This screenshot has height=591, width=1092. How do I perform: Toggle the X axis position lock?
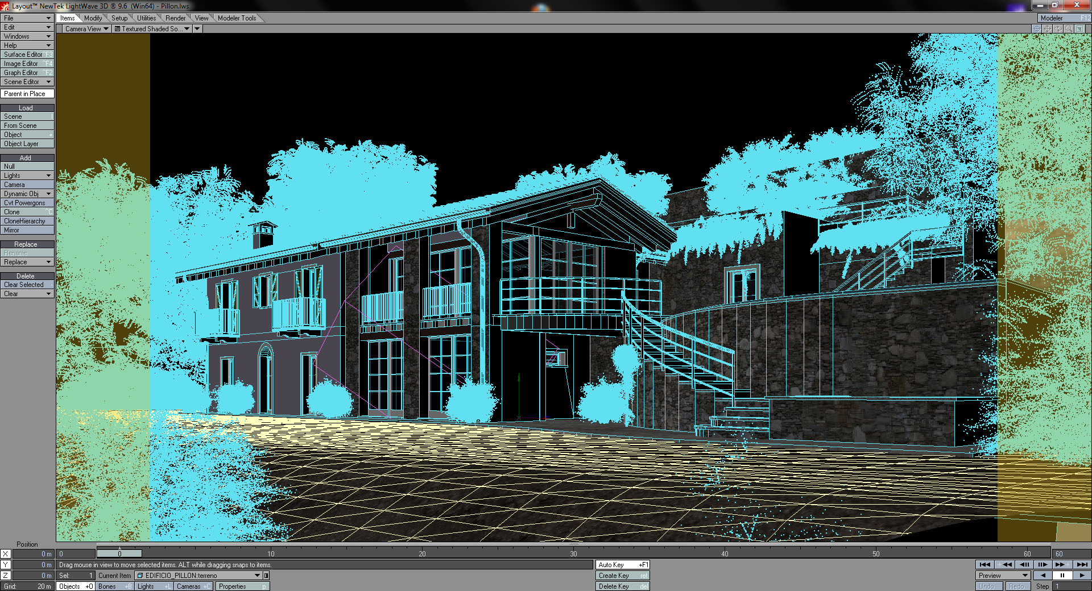[x=5, y=553]
